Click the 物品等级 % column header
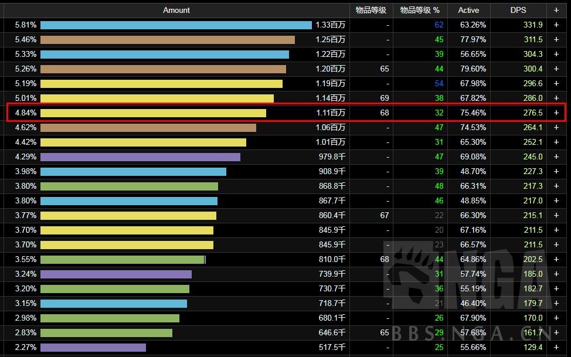Viewport: 571px width, 357px height. click(x=420, y=10)
